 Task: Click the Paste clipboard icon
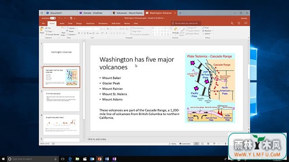(42, 29)
